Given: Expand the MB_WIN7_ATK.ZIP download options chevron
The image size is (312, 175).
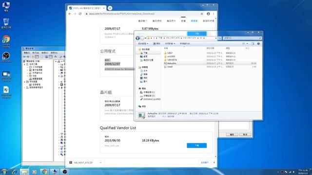Looking at the screenshot, I should coord(100,162).
